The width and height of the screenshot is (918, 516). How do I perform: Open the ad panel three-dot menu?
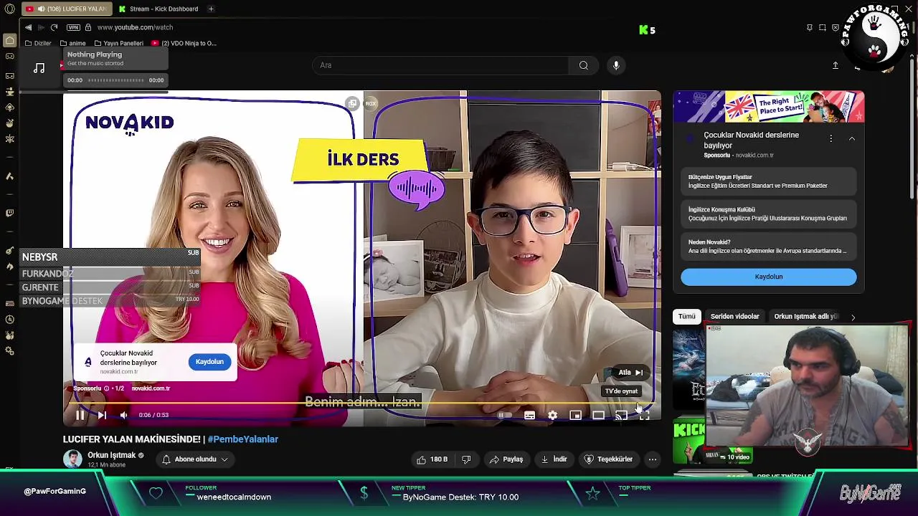click(831, 138)
